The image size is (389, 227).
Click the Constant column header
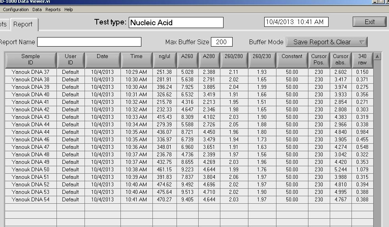point(292,60)
